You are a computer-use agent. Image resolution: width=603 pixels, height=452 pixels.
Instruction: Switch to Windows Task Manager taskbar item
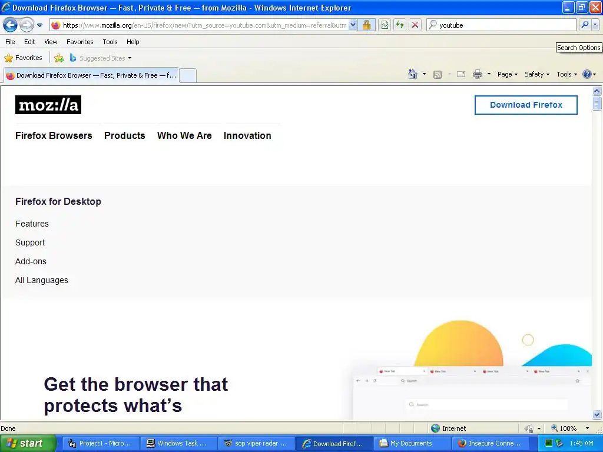(179, 443)
